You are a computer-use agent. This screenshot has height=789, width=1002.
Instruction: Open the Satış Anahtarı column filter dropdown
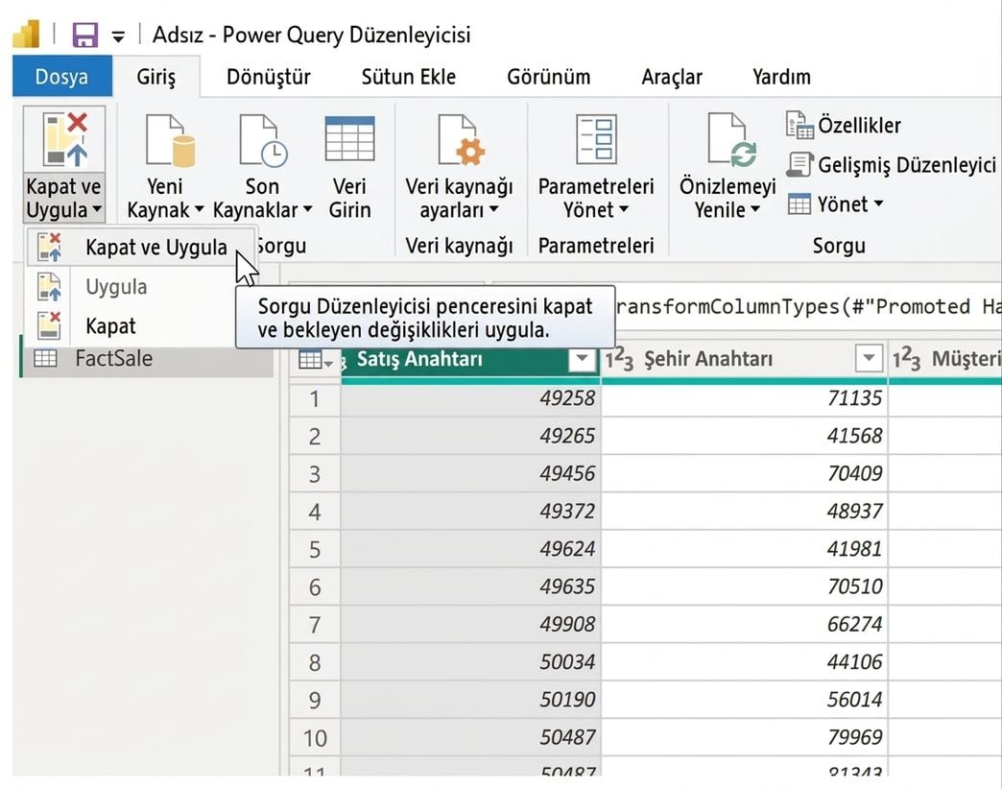pos(582,359)
